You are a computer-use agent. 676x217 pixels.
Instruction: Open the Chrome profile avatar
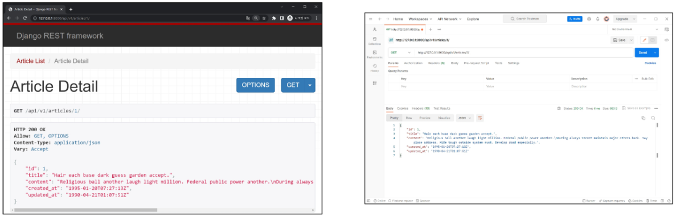[x=290, y=19]
